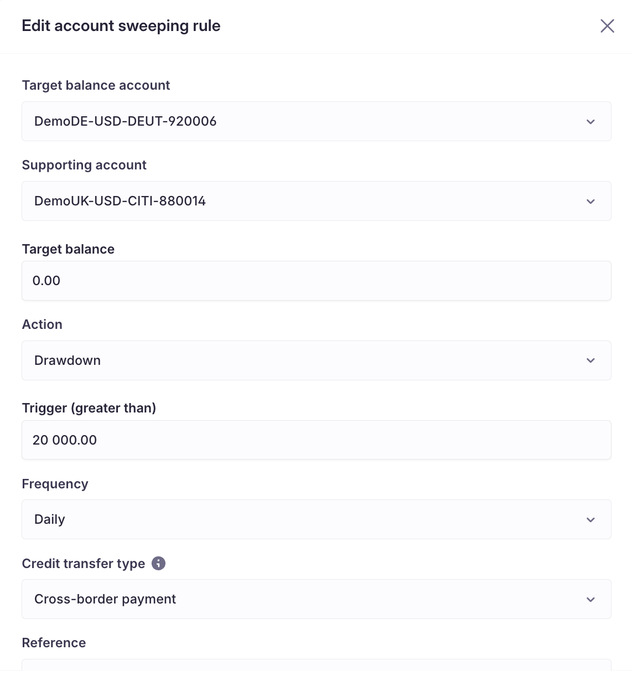The width and height of the screenshot is (632, 681).
Task: Click the chevron arrow in the Frequency field
Action: (590, 520)
